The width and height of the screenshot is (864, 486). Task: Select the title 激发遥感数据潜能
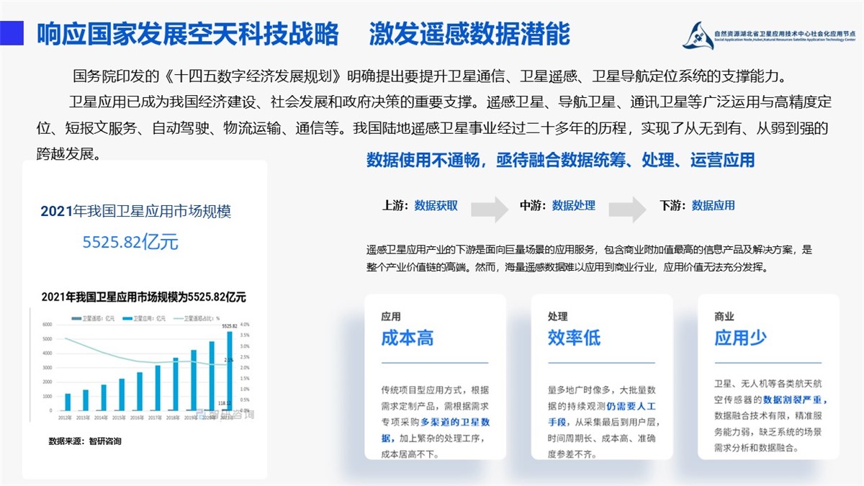pos(469,34)
